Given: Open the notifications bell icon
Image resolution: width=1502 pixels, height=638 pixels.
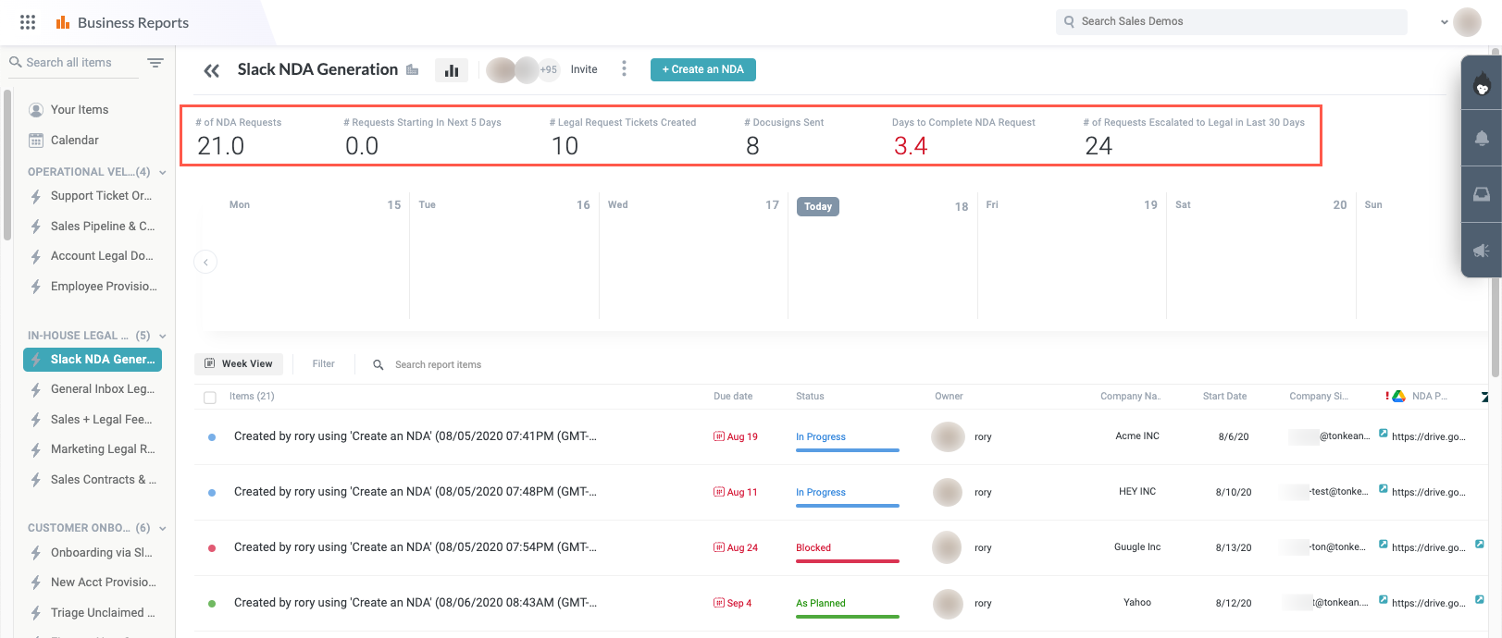Looking at the screenshot, I should tap(1482, 139).
